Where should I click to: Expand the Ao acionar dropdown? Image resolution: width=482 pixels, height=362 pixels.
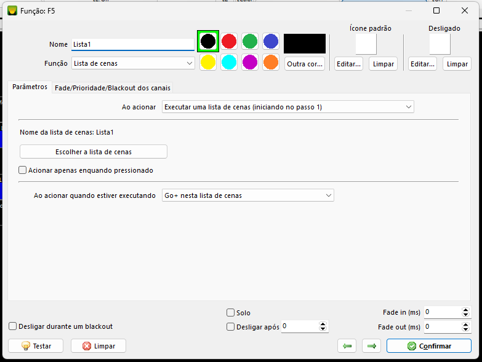point(287,107)
